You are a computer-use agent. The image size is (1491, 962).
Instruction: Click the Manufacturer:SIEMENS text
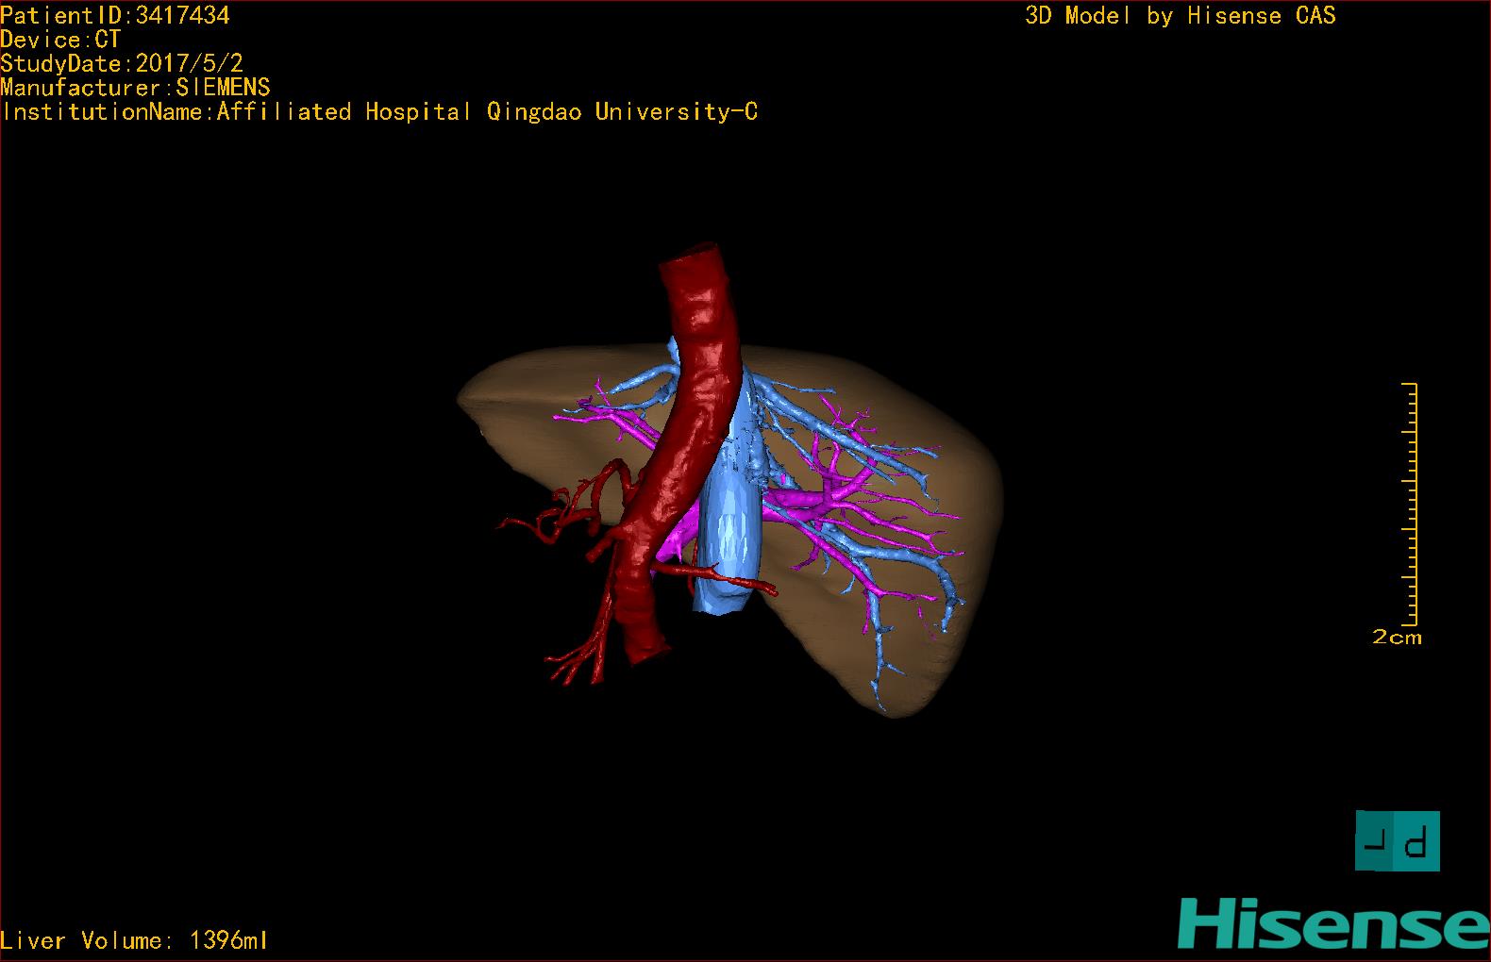click(135, 88)
